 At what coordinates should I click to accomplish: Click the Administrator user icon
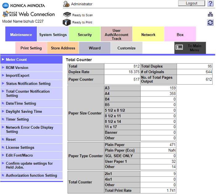[x=66, y=4]
